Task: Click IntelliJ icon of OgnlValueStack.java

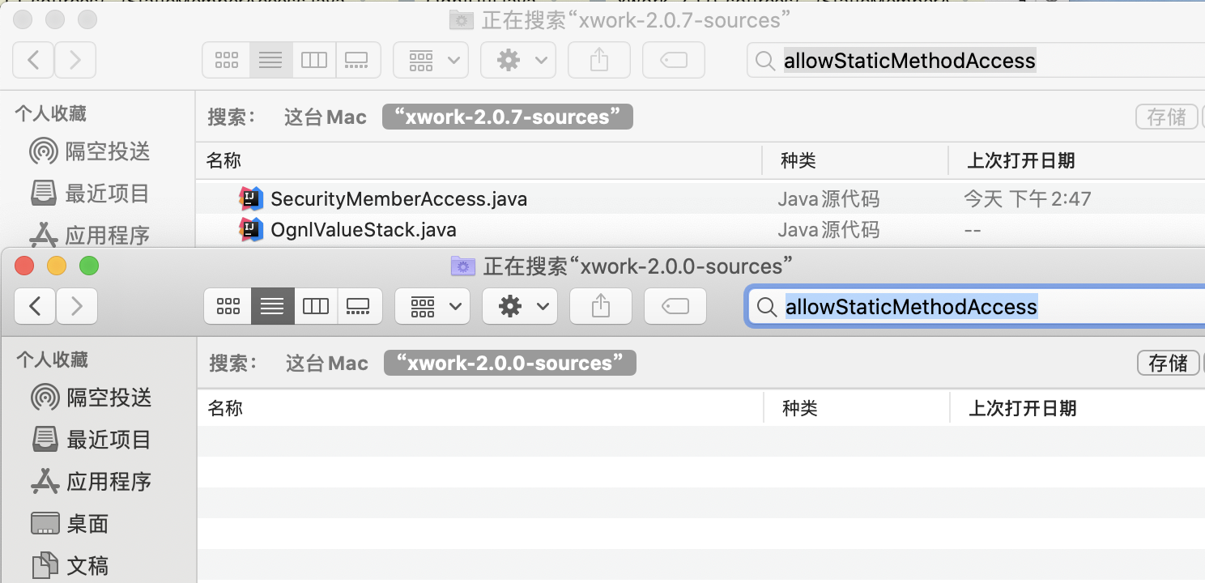Action: [x=251, y=230]
